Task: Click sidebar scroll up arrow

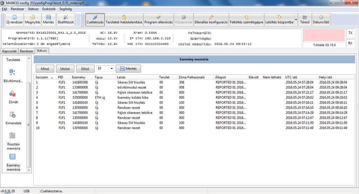Action: 29,58
